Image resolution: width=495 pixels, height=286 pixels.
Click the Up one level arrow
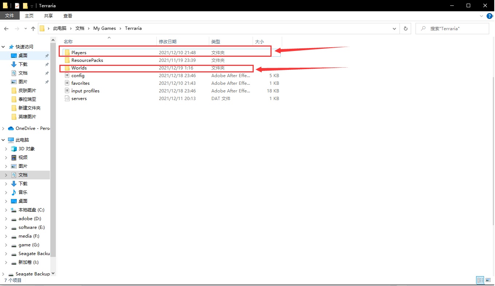click(33, 28)
